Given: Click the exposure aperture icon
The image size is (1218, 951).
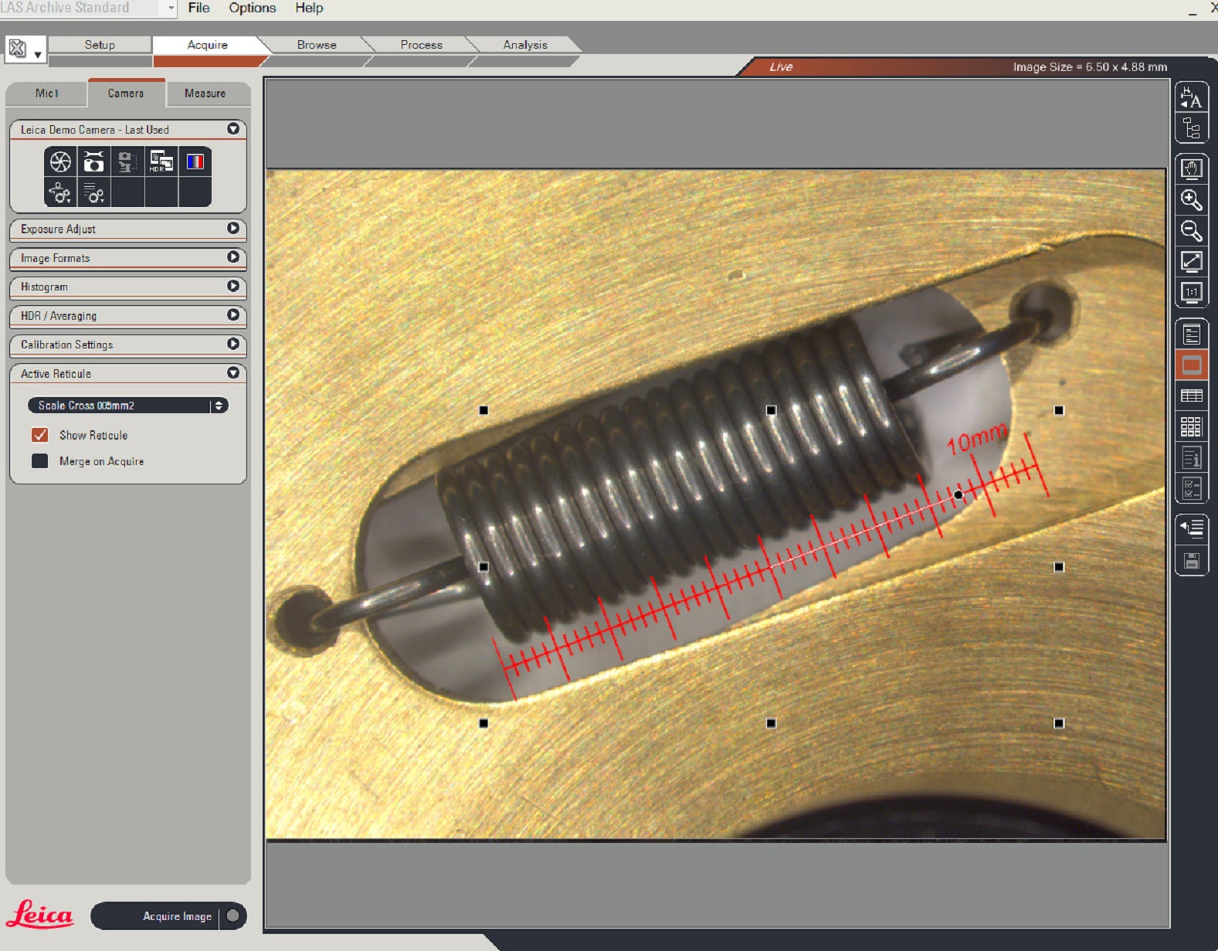Looking at the screenshot, I should pyautogui.click(x=60, y=161).
